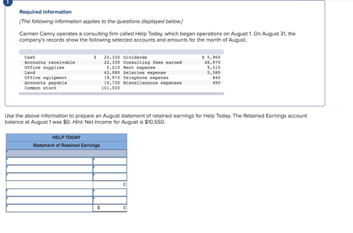353x233 pixels.
Task: Open third label dropdown in statement table
Action: pyautogui.click(x=50, y=177)
